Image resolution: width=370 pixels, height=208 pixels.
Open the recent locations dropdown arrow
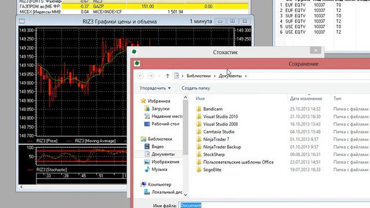pos(160,76)
